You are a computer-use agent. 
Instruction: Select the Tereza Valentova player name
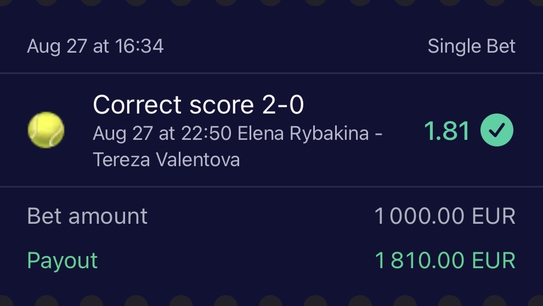click(166, 160)
